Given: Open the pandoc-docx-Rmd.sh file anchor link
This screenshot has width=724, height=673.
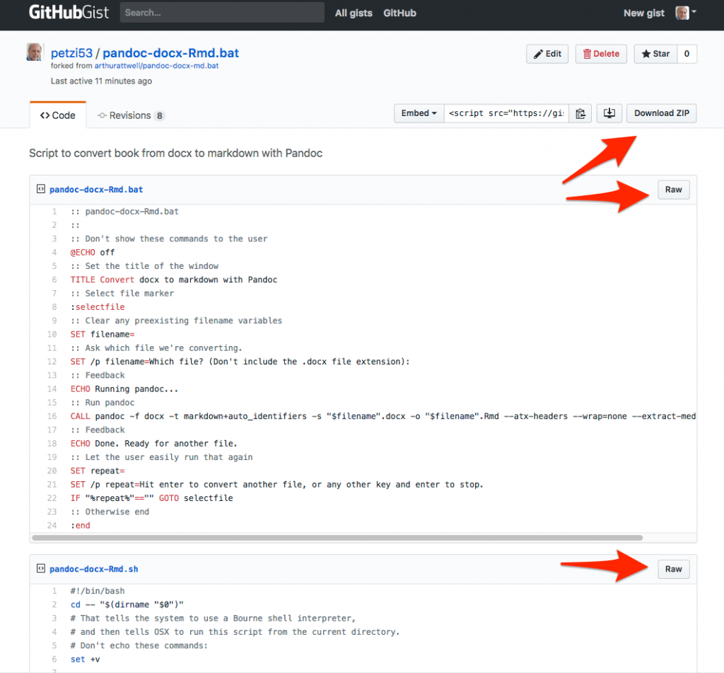Looking at the screenshot, I should click(x=94, y=569).
